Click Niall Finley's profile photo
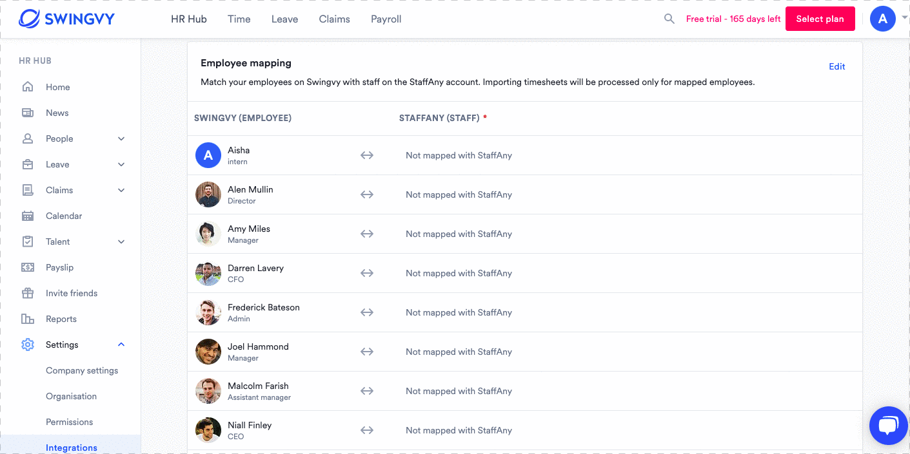The height and width of the screenshot is (454, 910). tap(208, 430)
